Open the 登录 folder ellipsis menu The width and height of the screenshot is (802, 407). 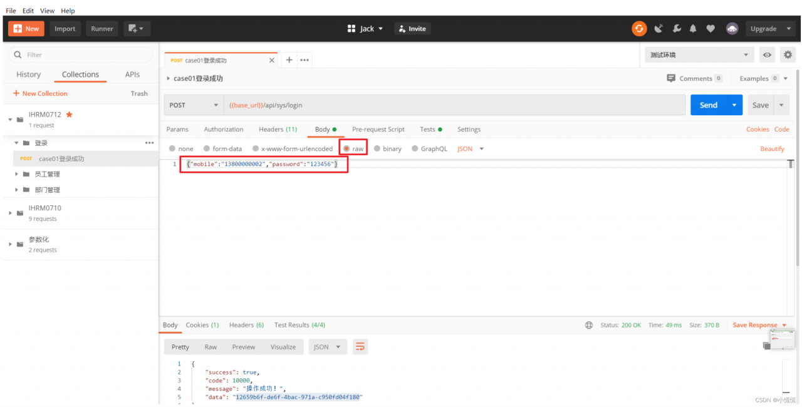coord(149,143)
